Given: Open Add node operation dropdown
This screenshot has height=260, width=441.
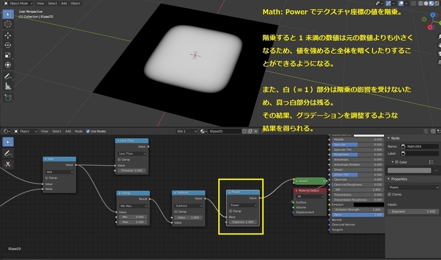Looking at the screenshot, I should pos(60,172).
